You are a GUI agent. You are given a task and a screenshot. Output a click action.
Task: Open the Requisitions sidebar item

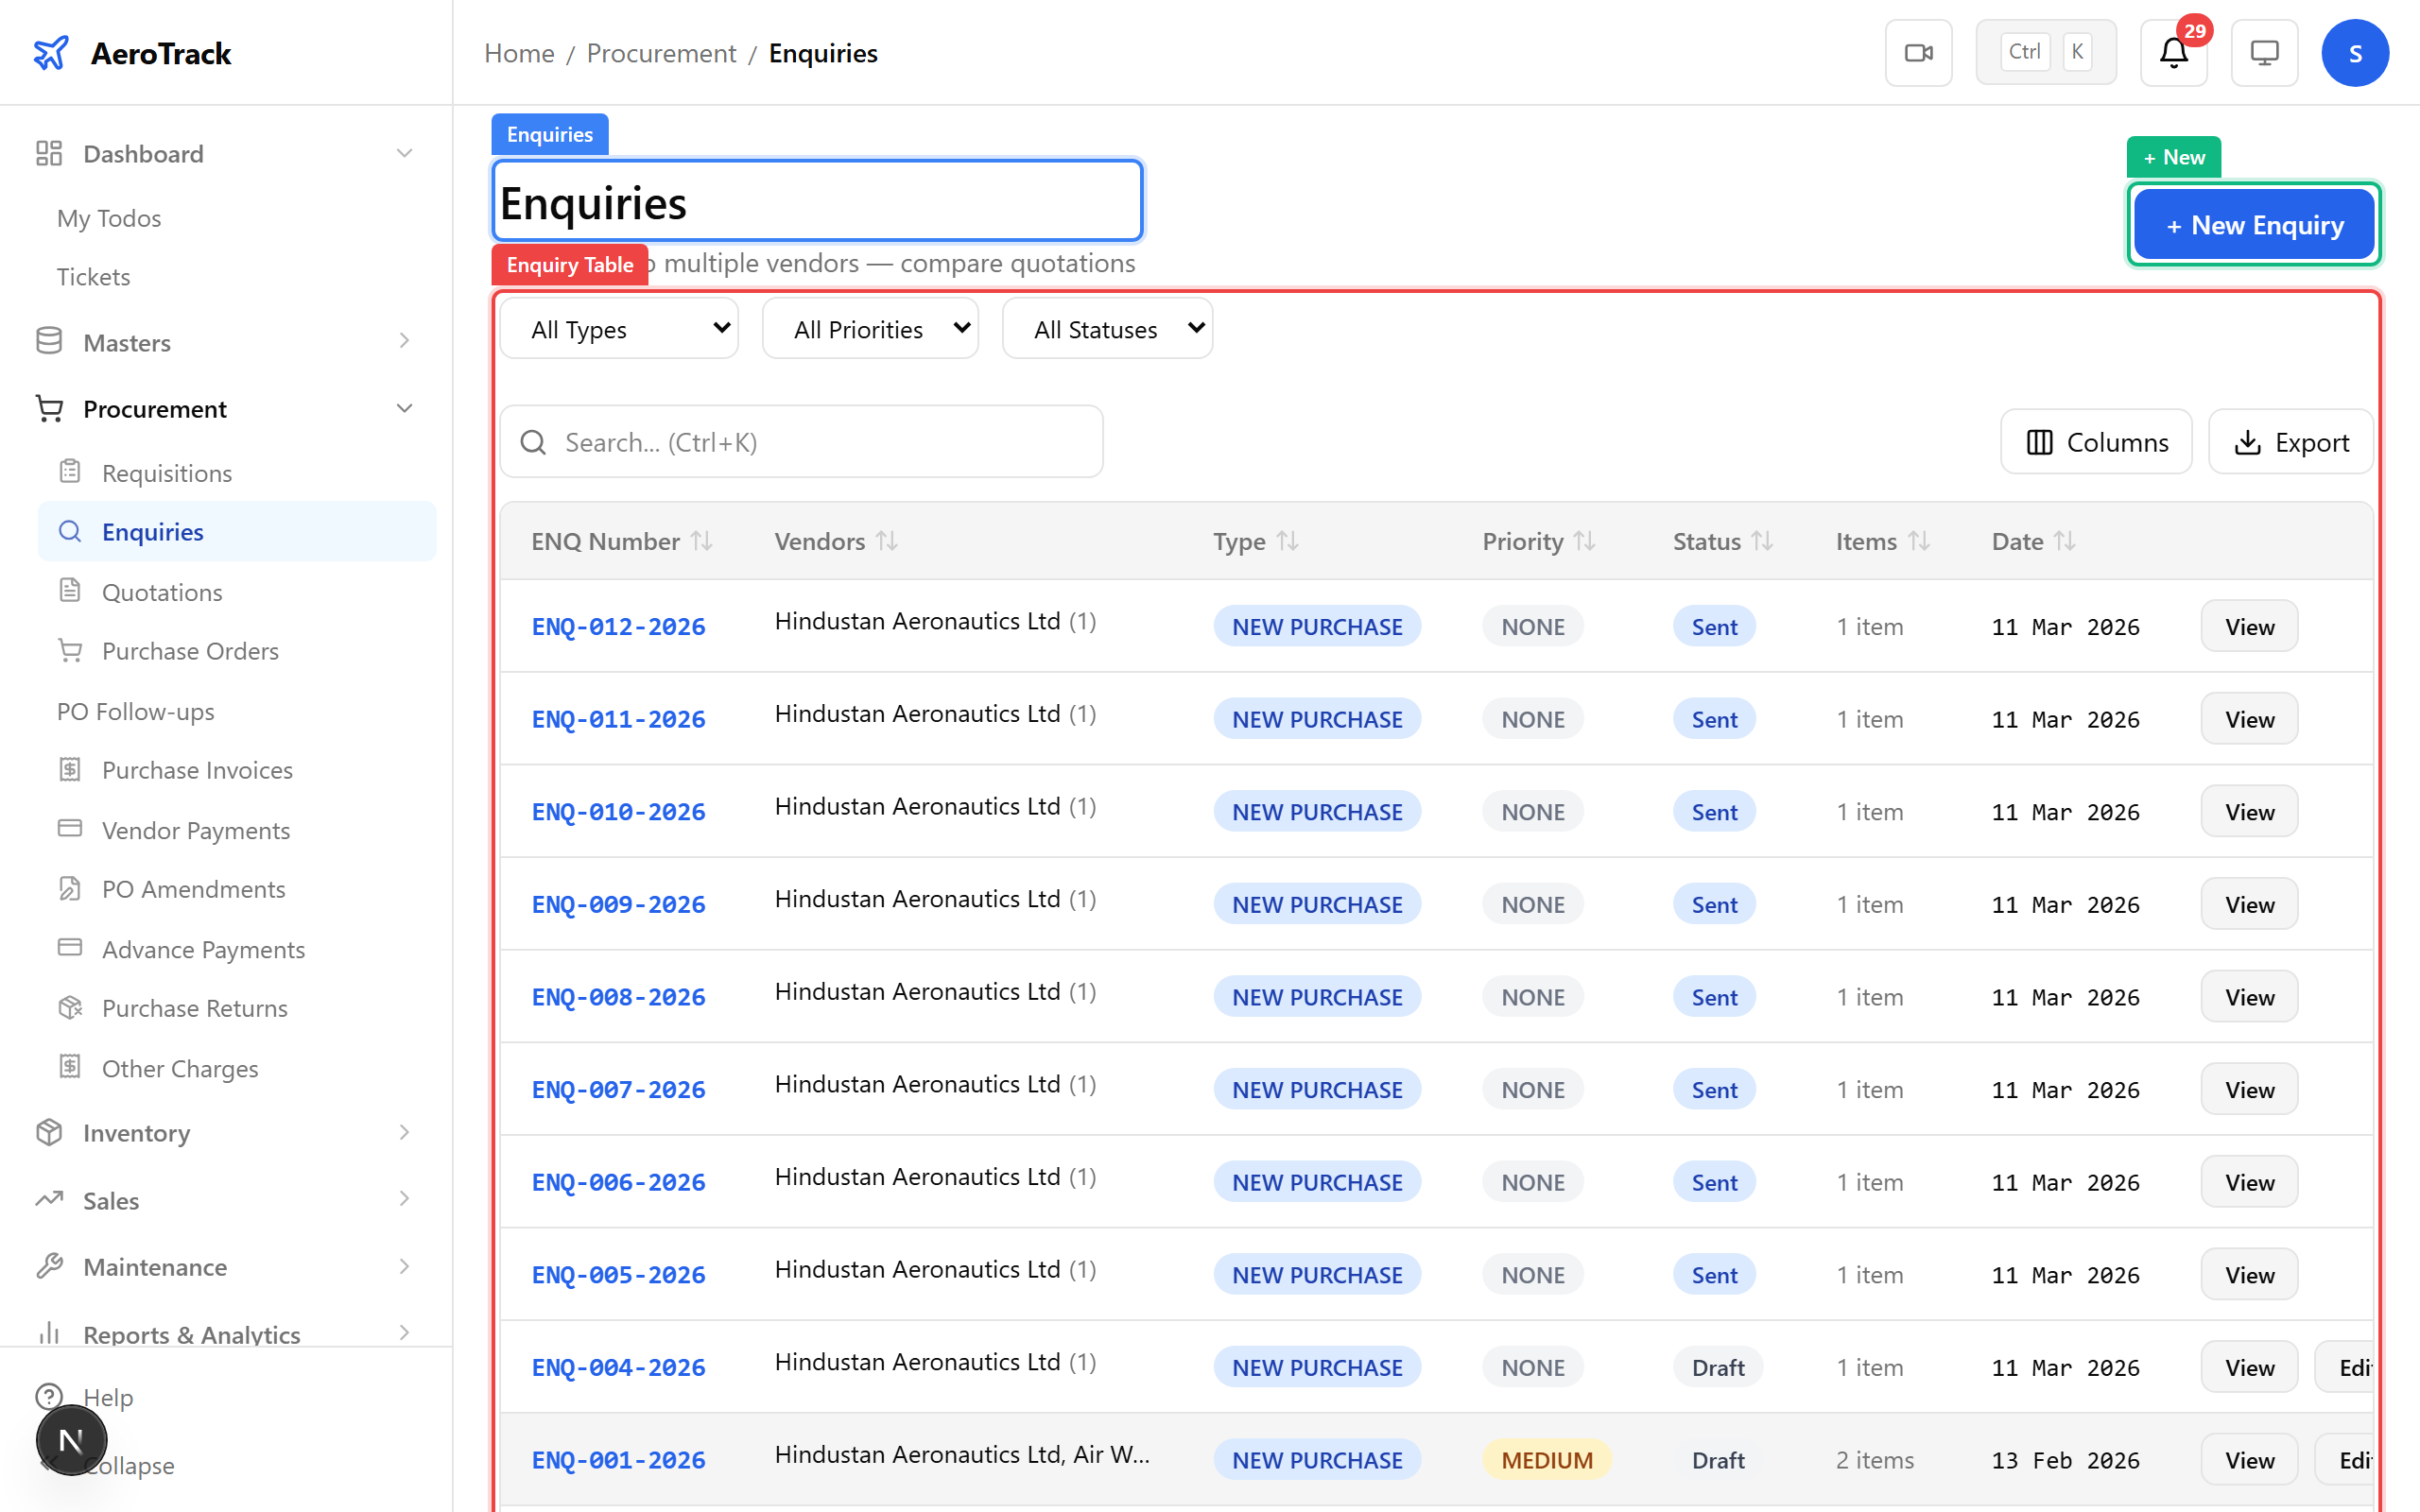pos(166,472)
